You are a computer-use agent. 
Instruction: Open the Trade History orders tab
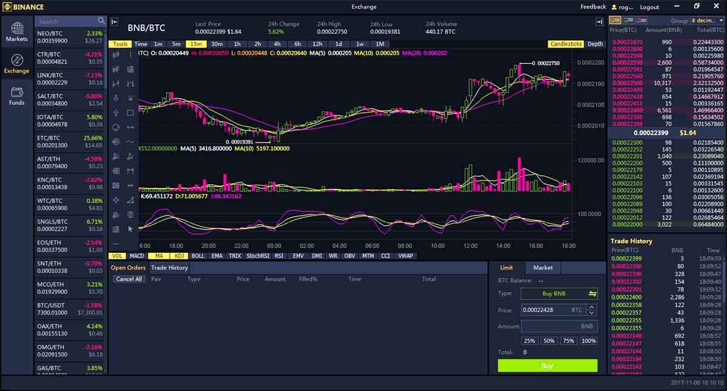tap(170, 267)
